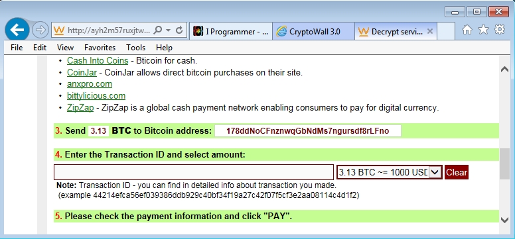Screen dimensions: 515x239
Task: Open the bittylicious.com link
Action: [x=96, y=96]
